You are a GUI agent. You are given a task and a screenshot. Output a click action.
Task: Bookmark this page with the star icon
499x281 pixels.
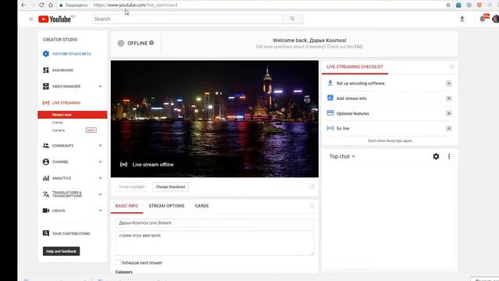point(448,5)
